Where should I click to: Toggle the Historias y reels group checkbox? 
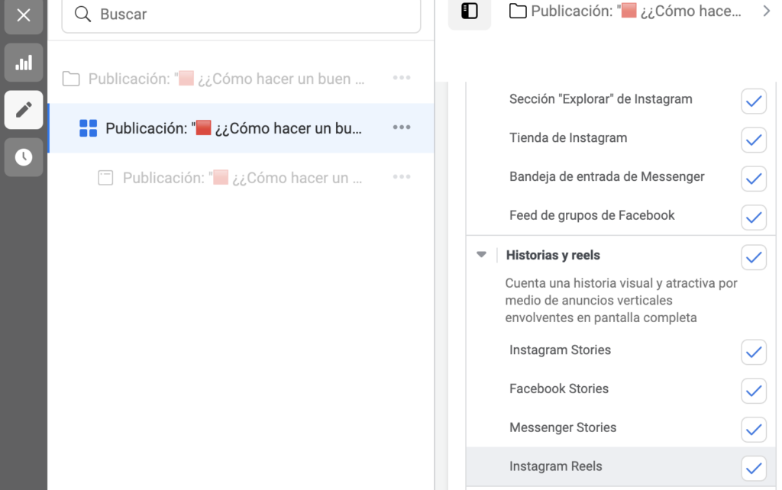click(x=754, y=257)
